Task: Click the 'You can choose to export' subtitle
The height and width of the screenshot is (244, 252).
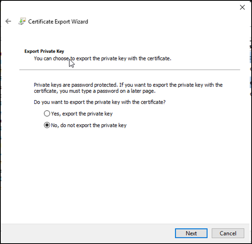Action: [x=102, y=59]
